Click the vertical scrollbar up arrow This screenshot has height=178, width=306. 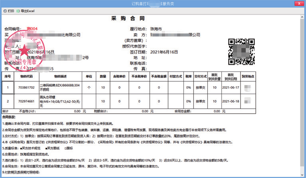tap(302, 17)
